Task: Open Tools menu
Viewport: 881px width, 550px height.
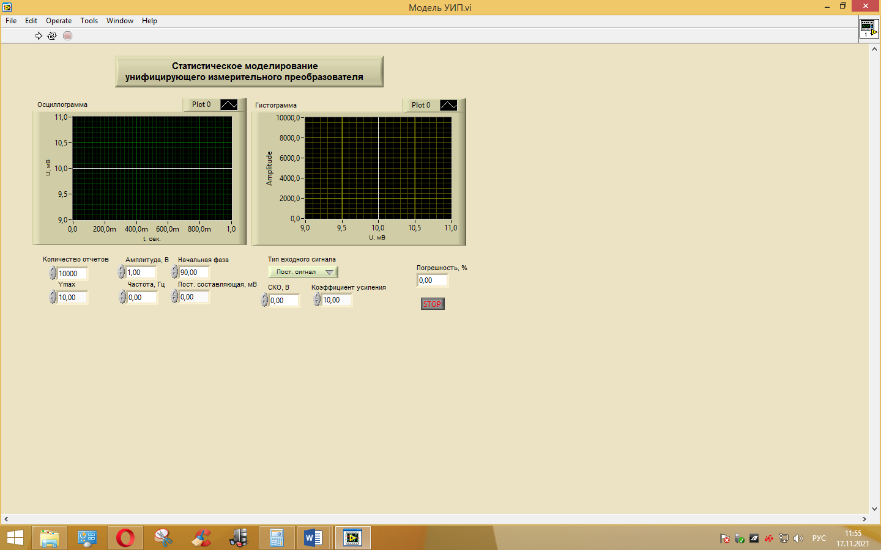Action: [89, 21]
